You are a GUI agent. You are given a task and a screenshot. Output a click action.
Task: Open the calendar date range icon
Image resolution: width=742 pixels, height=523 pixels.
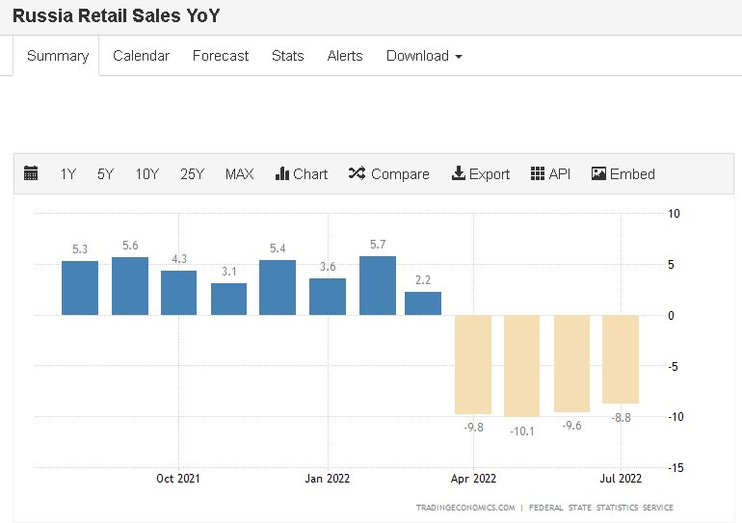pyautogui.click(x=31, y=174)
